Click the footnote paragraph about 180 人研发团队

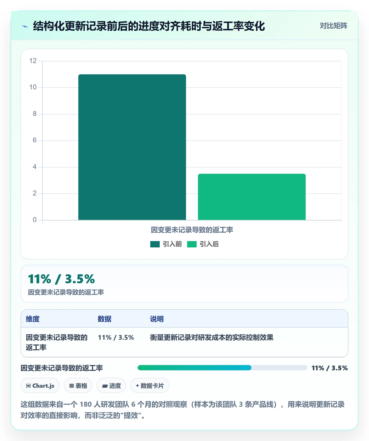pos(183,410)
